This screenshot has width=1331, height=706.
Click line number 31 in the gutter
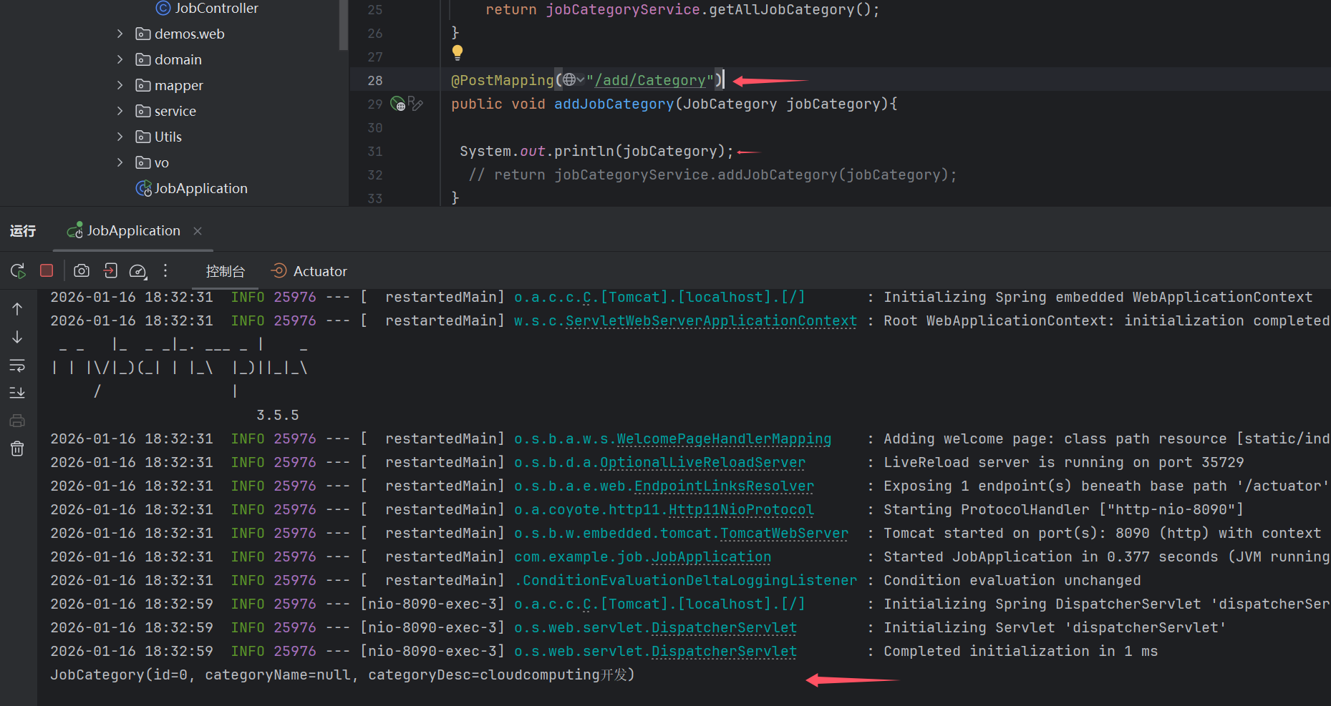tap(375, 151)
